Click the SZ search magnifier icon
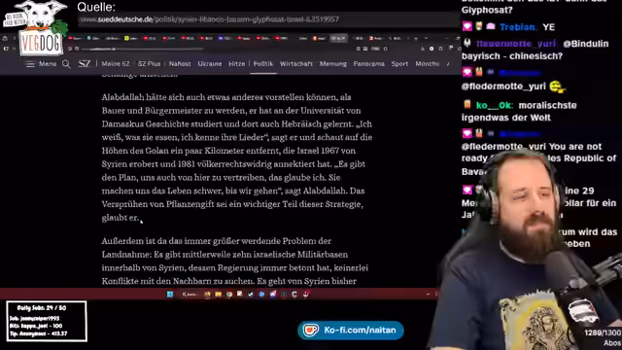 click(66, 64)
